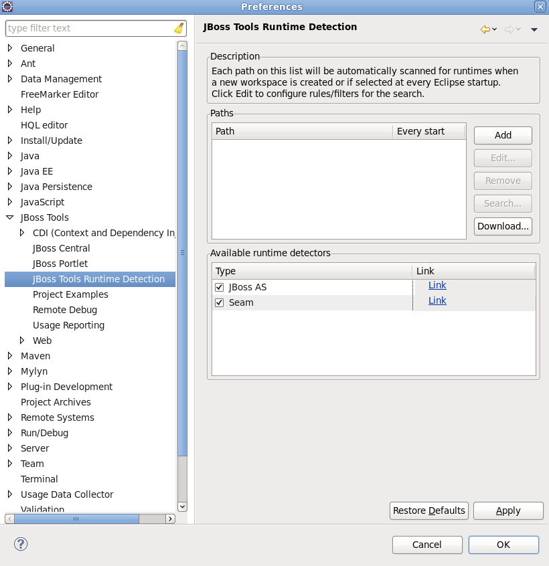Clear the filter text with broom icon
Screen dimensions: 549x566
(179, 28)
